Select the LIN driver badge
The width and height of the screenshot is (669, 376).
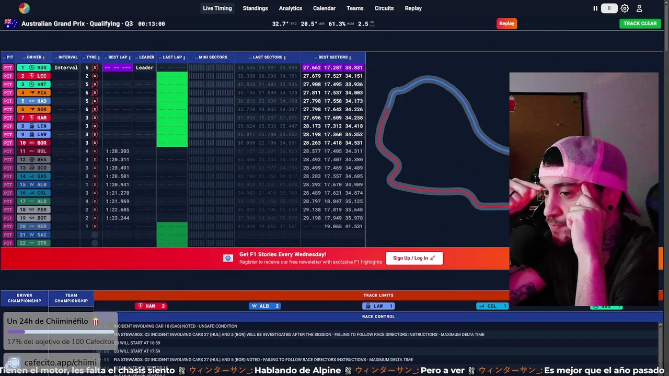(x=33, y=126)
